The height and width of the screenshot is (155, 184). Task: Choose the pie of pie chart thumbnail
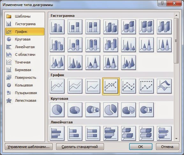click(x=93, y=110)
